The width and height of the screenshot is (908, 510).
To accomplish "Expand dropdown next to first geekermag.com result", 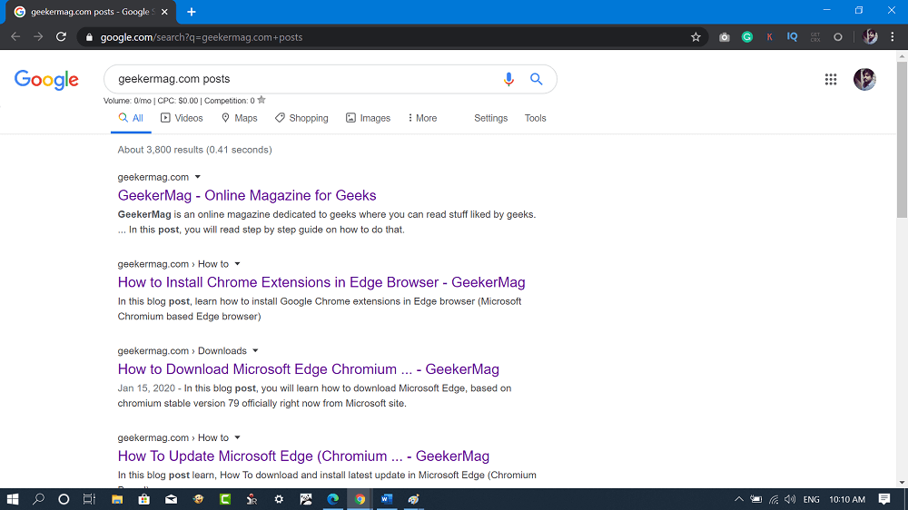I will tap(197, 177).
